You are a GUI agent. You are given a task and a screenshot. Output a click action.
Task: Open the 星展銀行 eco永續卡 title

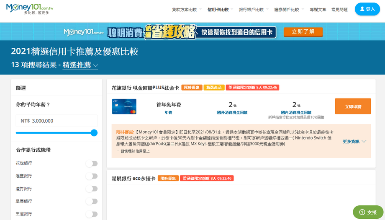click(x=133, y=179)
